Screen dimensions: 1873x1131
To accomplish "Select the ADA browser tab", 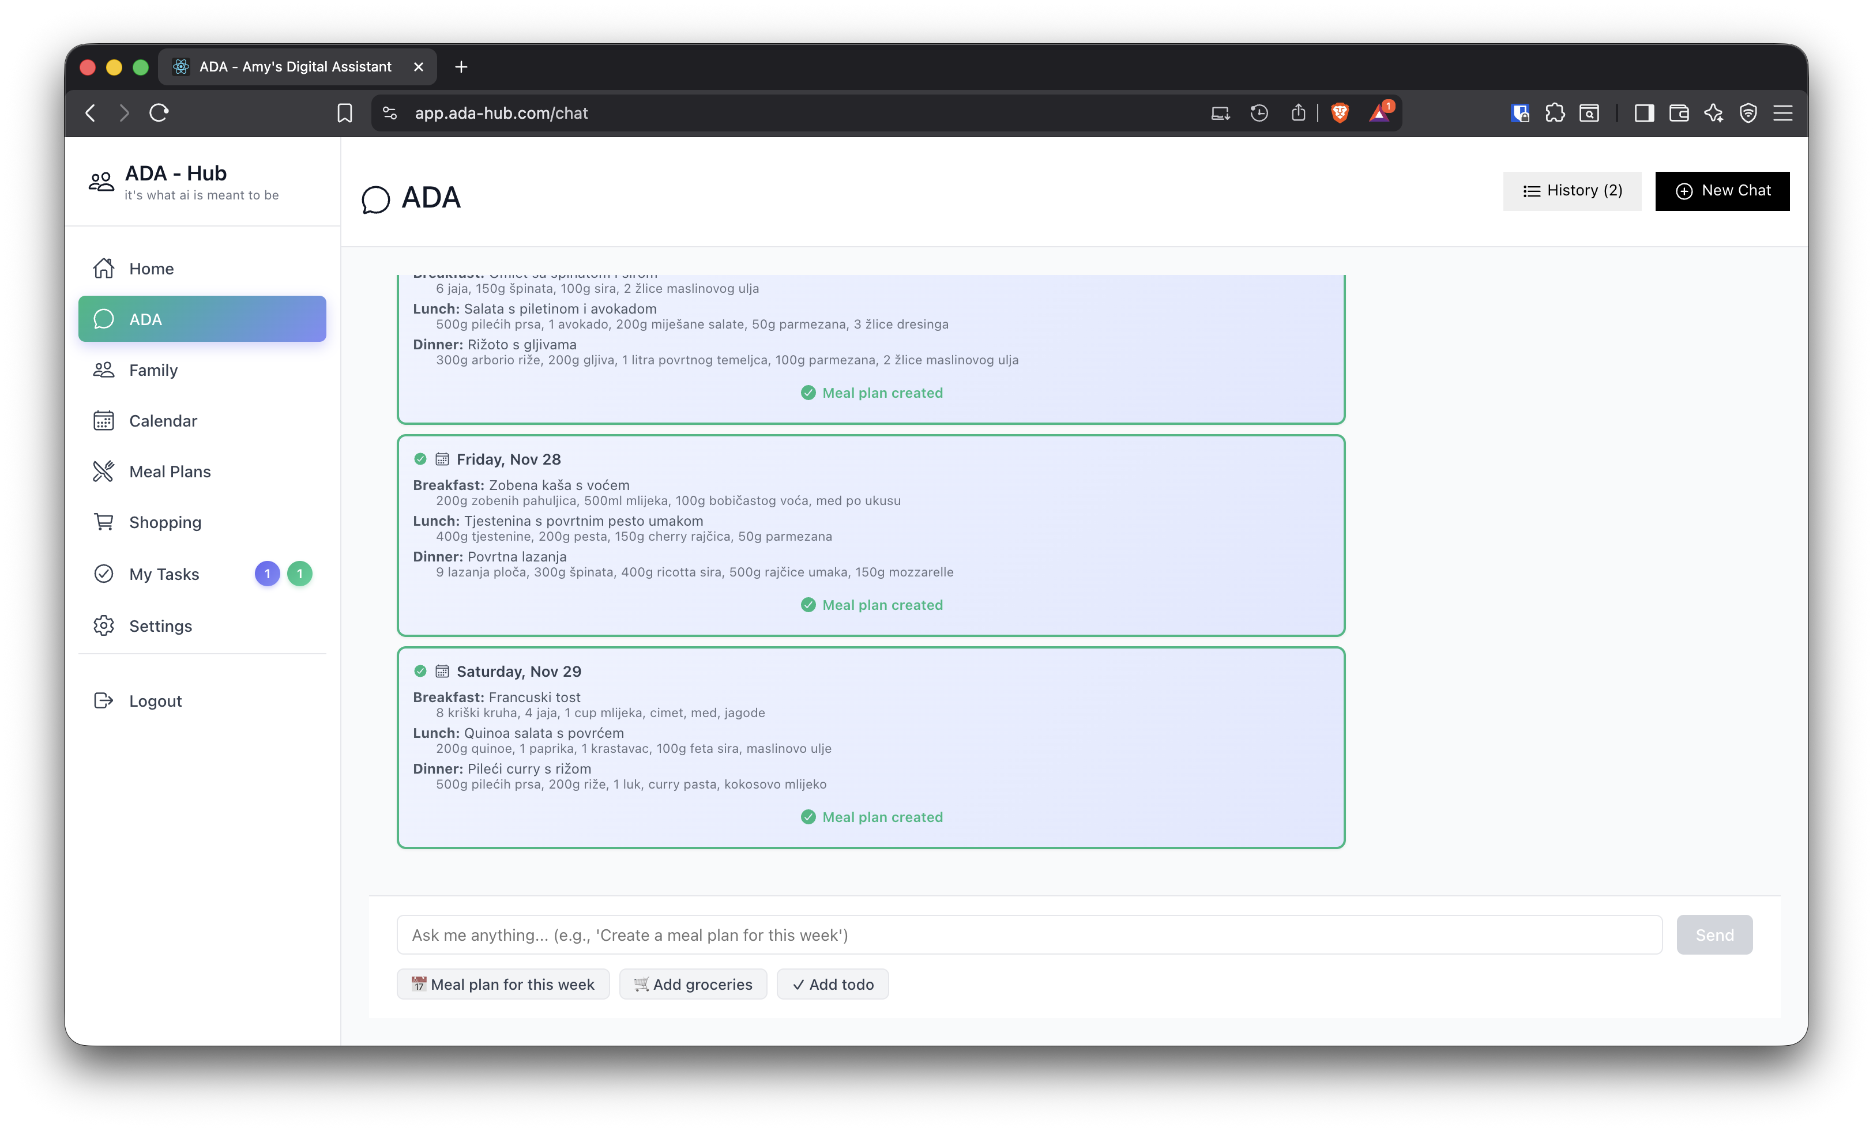I will [x=296, y=67].
